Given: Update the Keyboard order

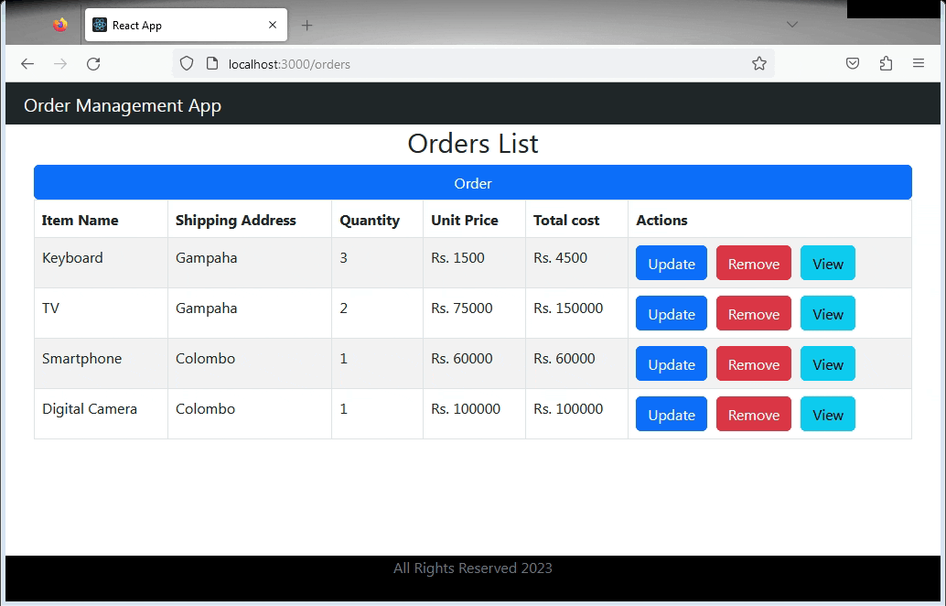Looking at the screenshot, I should click(671, 263).
